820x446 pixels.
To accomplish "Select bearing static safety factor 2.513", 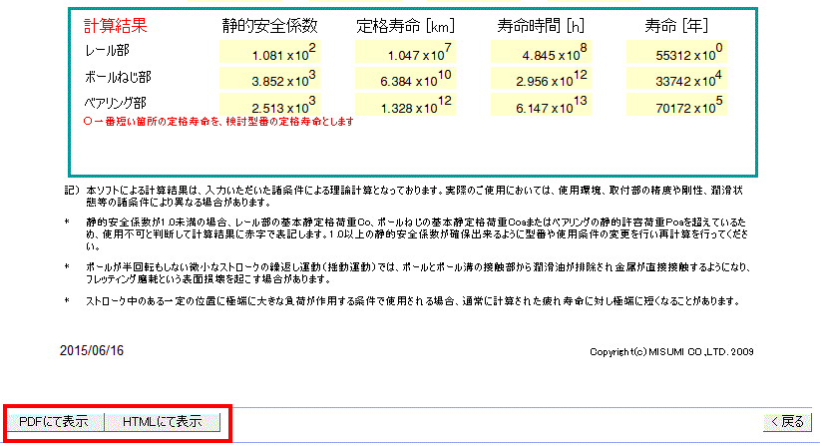I will (x=269, y=105).
